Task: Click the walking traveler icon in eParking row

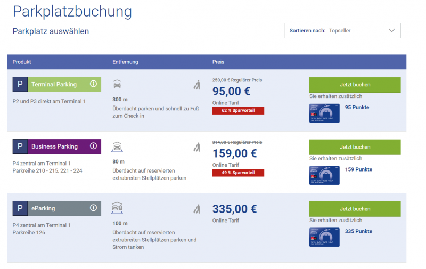Action: point(197,208)
